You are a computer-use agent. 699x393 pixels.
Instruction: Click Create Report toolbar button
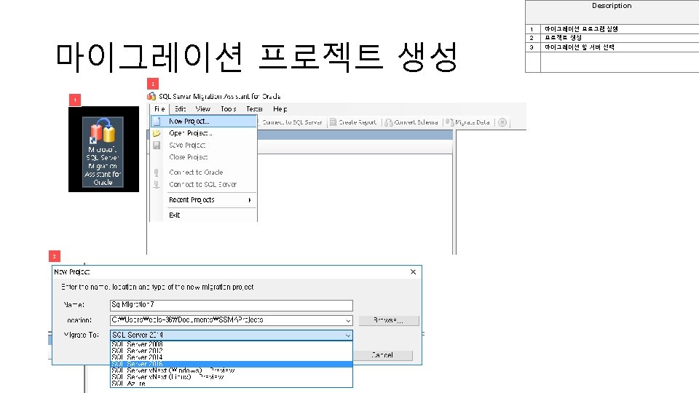[353, 122]
